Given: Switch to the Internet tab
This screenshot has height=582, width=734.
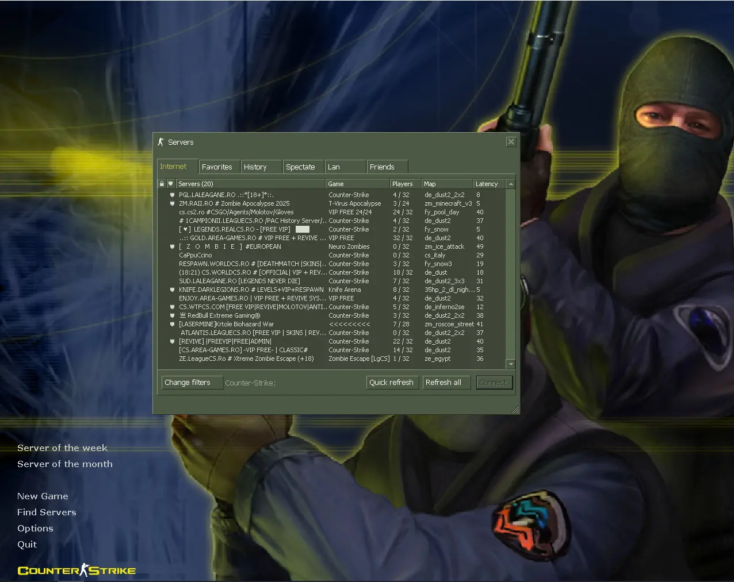Looking at the screenshot, I should pos(178,167).
